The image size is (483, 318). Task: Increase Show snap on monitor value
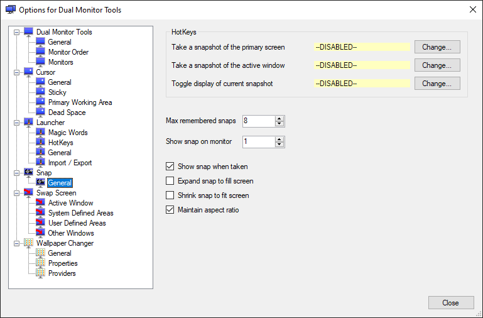point(279,140)
